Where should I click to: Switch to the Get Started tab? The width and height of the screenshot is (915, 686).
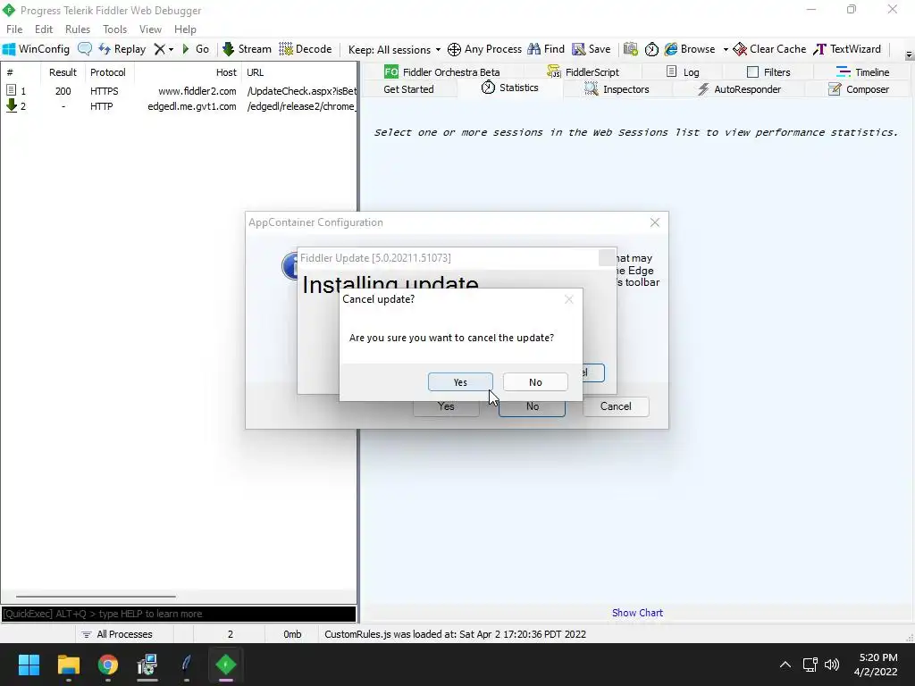[408, 89]
